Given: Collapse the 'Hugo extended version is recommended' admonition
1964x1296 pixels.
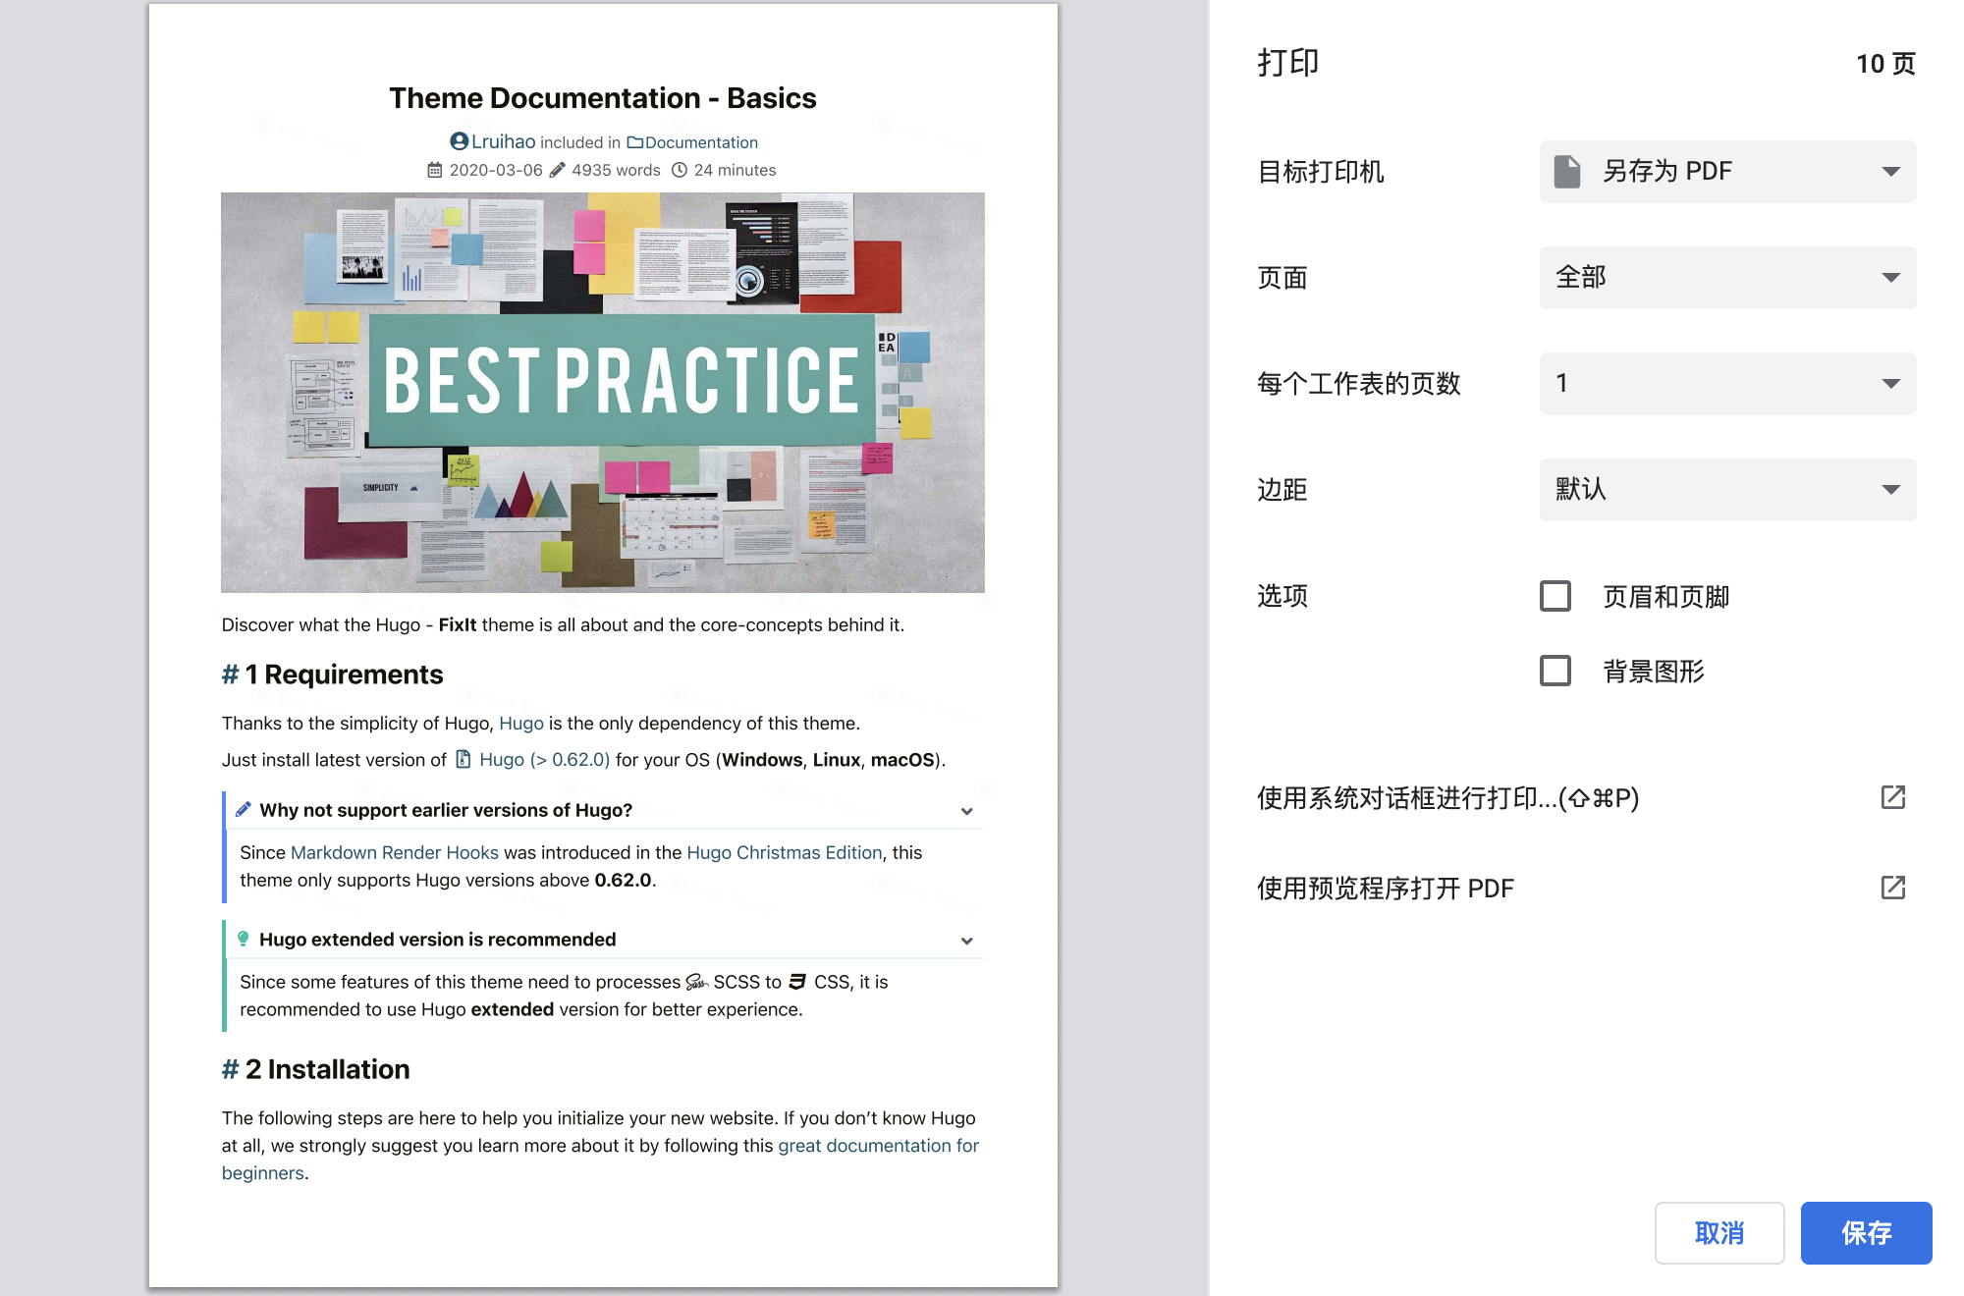Looking at the screenshot, I should click(x=967, y=940).
